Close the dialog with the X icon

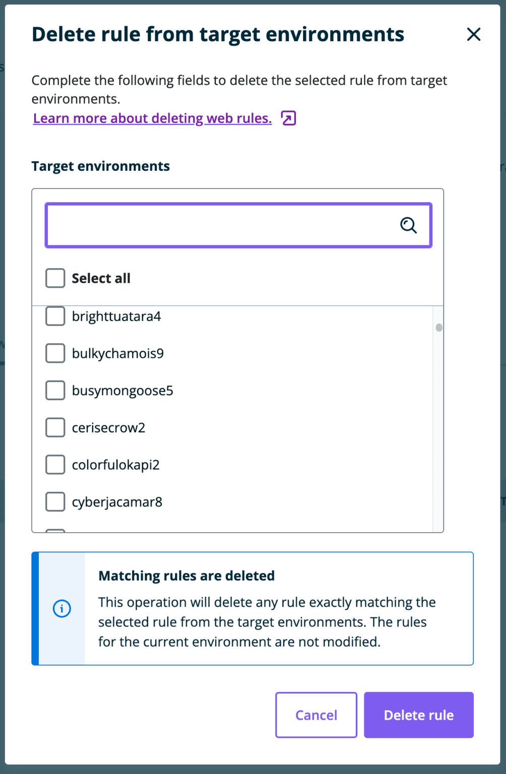473,34
